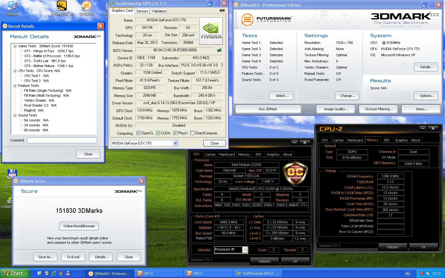Click the red shield tray icon
The height and width of the screenshot is (278, 445).
422,273
